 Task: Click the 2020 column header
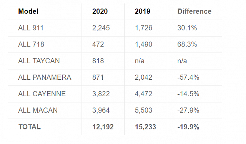coord(100,12)
